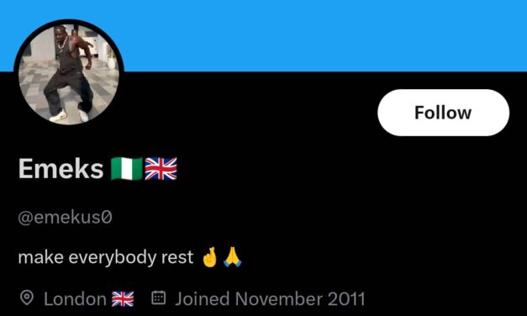
Task: Click the UK flag beside London
Action: point(123,299)
